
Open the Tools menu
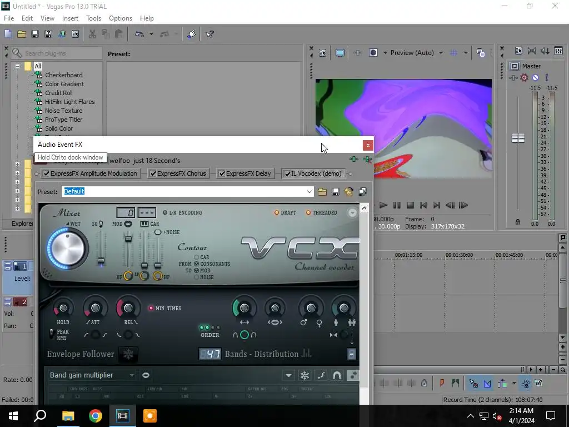[x=93, y=18]
